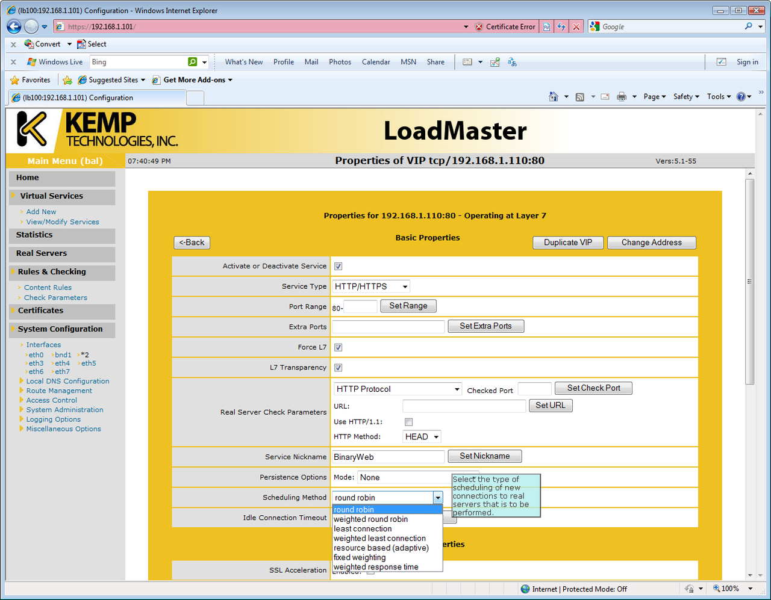Click the Windows Live mail envelope icon

click(x=467, y=62)
